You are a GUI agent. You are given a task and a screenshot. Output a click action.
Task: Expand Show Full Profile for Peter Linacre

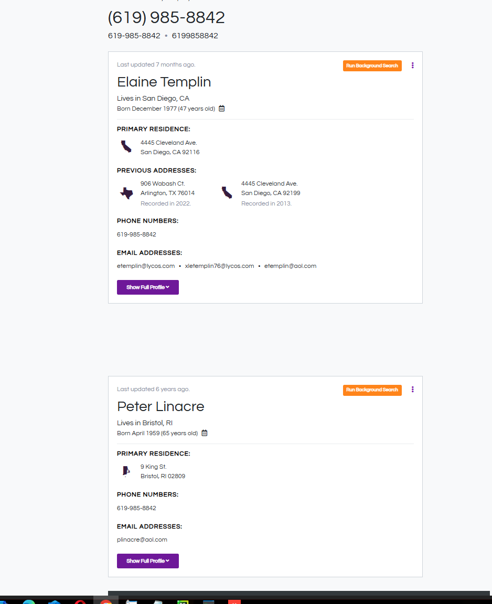(148, 561)
